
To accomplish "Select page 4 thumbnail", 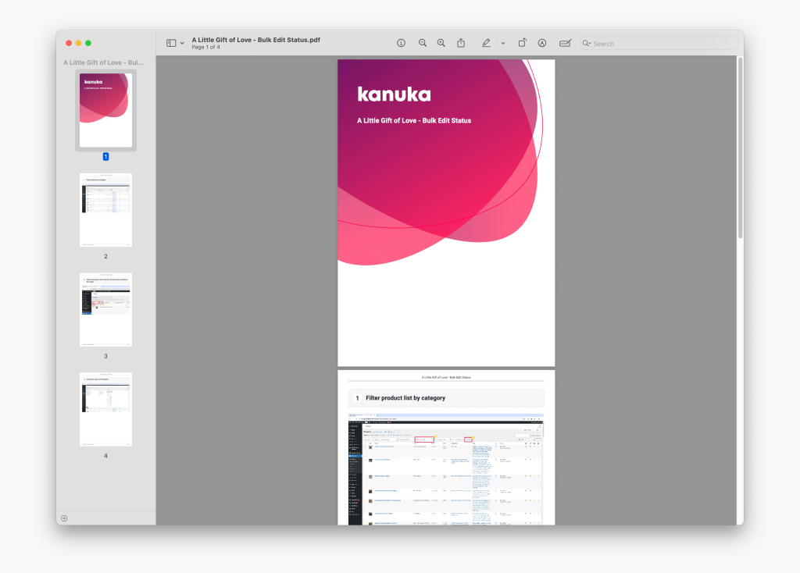I will 105,409.
